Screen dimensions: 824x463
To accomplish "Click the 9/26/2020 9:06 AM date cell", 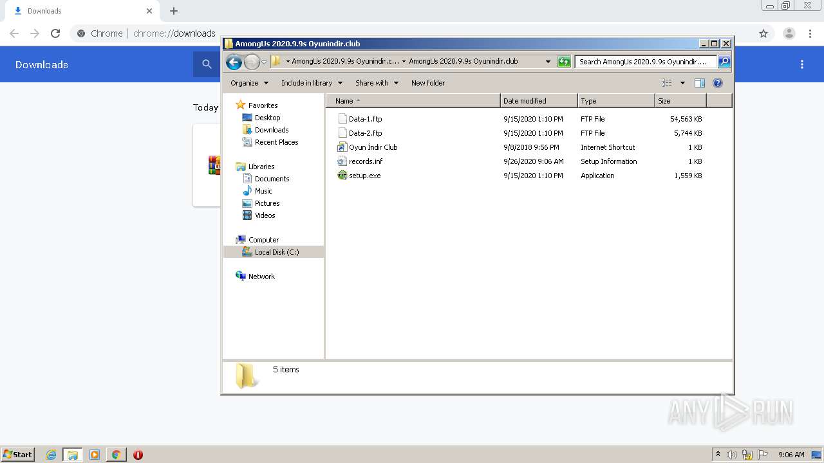I will click(533, 161).
